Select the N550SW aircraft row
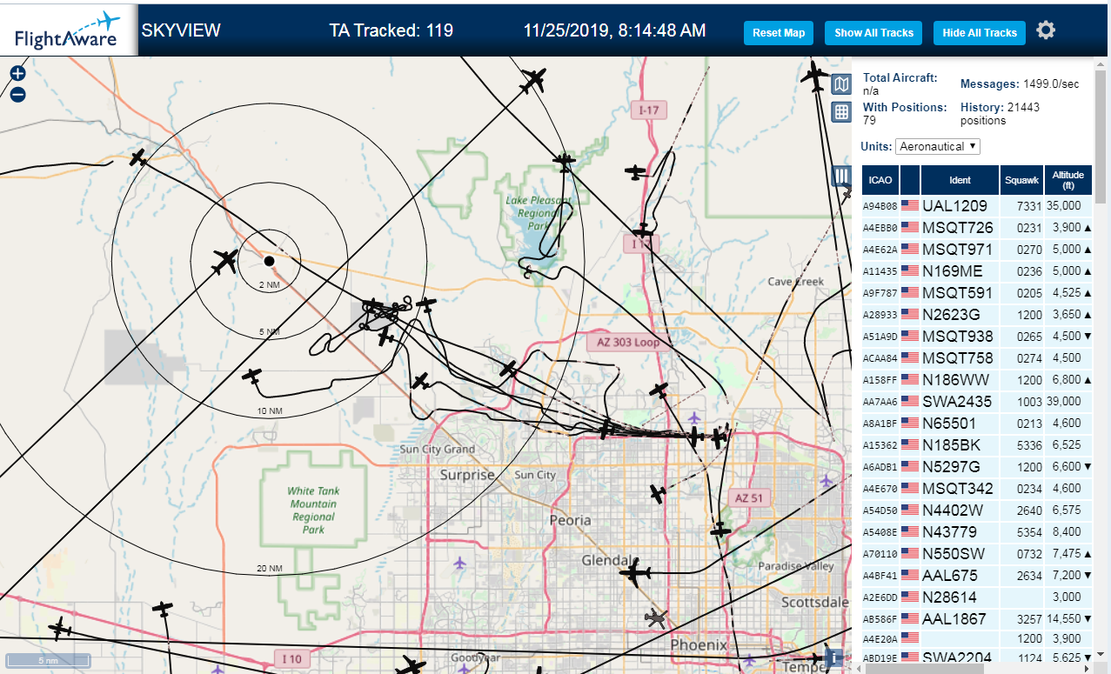 (x=977, y=554)
